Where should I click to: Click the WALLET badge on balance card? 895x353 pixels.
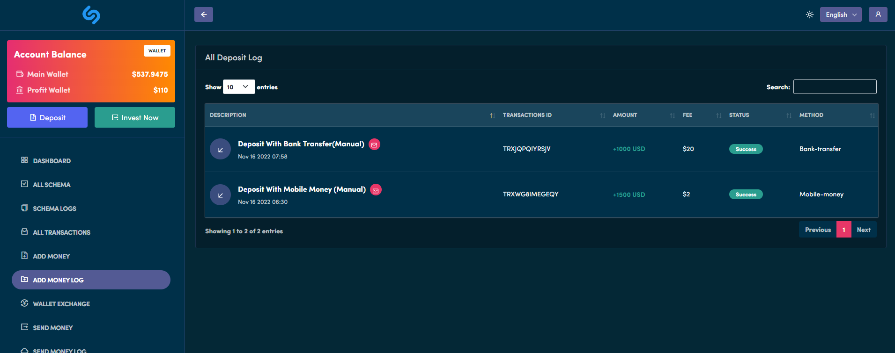coord(157,51)
